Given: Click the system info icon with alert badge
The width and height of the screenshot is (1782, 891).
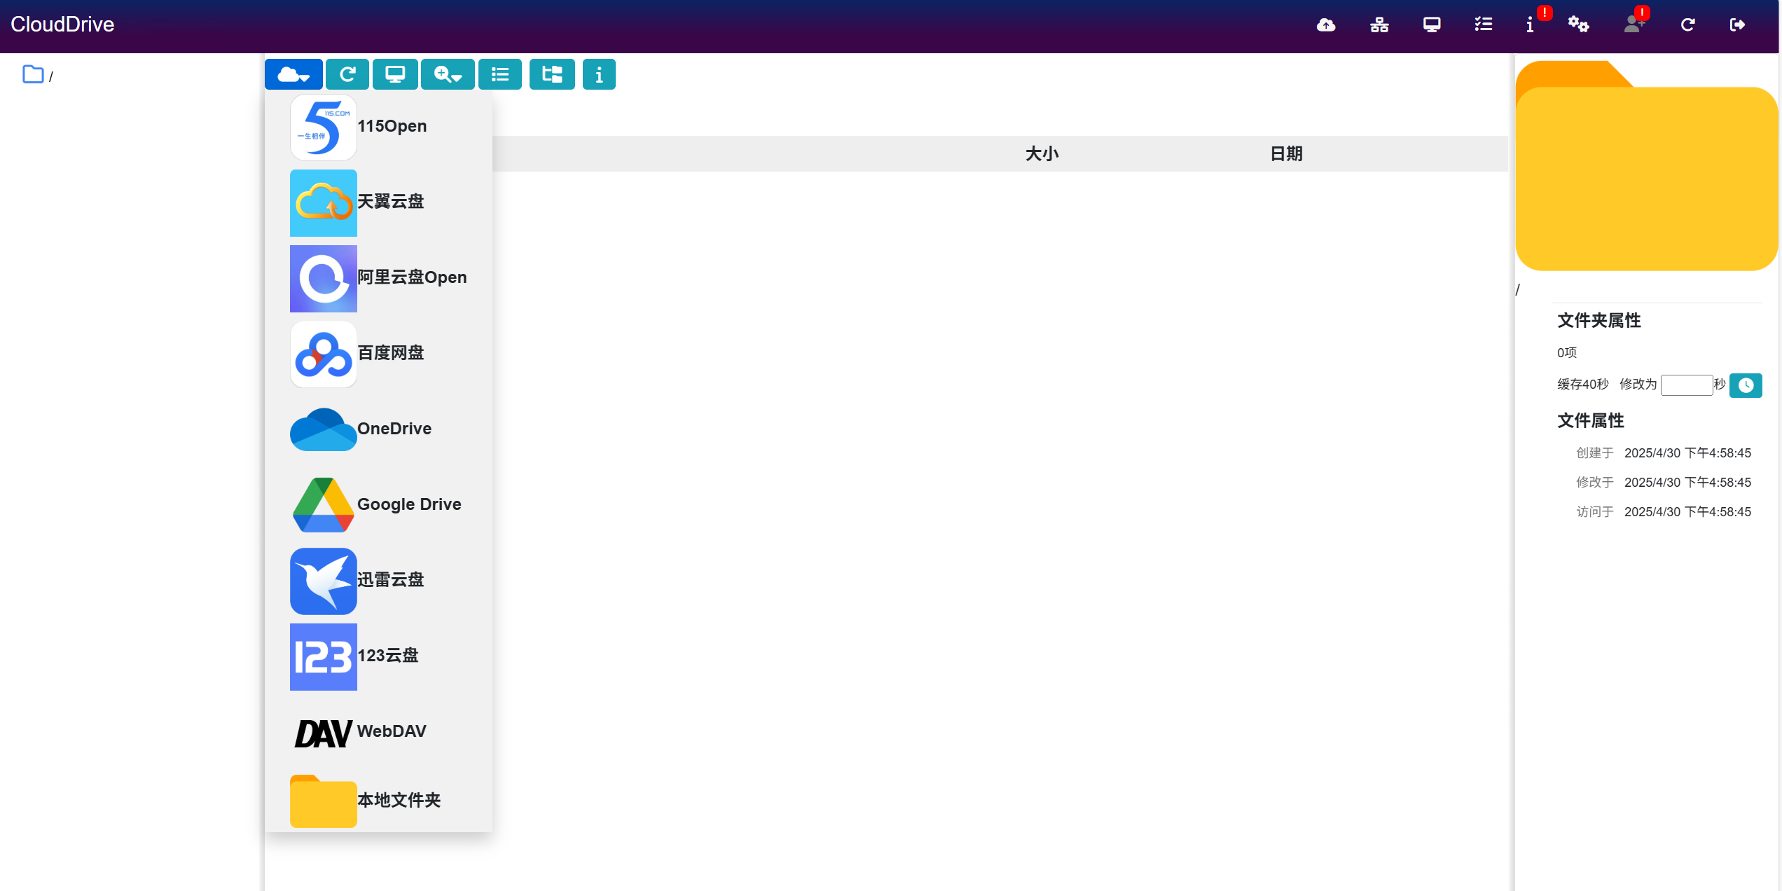Looking at the screenshot, I should click(1531, 25).
